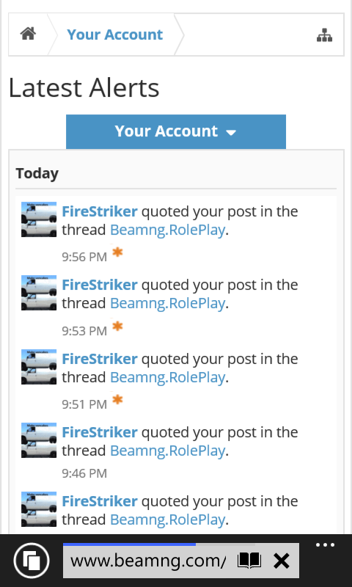Open Beamng.RolePlay thread from 9:46 PM alert
Viewport: 352px width, 587px height.
pyautogui.click(x=168, y=451)
